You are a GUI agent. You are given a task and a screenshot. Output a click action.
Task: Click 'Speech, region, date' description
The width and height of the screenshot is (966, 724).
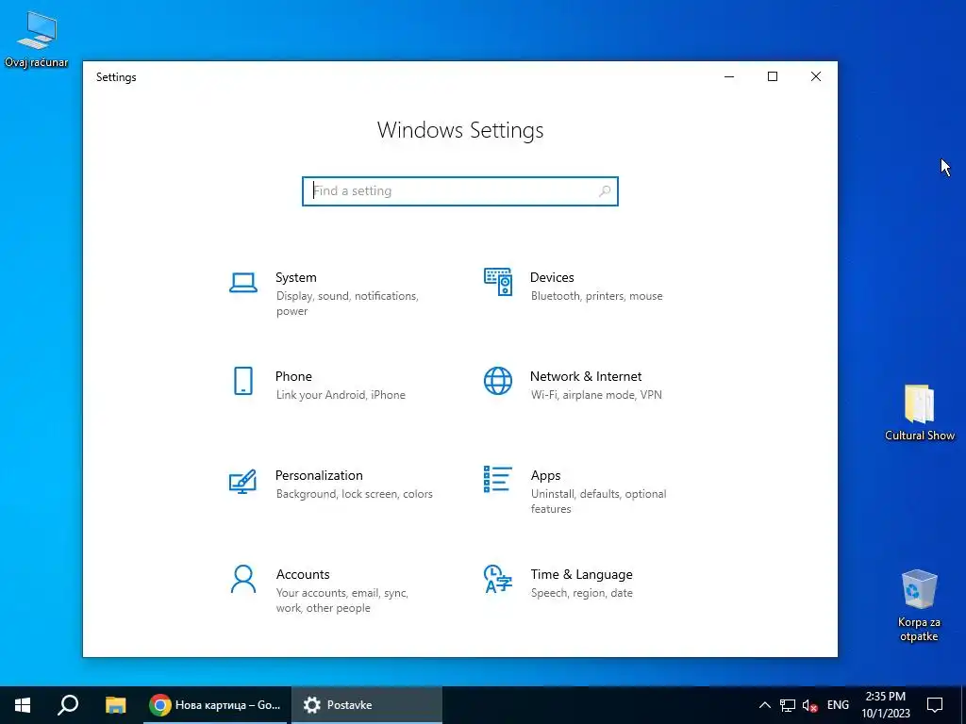[x=581, y=594]
